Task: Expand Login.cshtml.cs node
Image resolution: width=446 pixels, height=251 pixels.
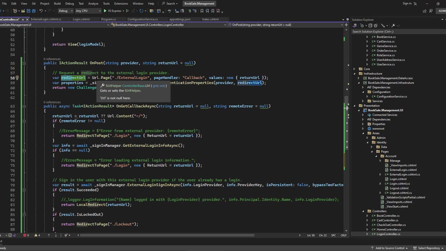Action: (380, 184)
